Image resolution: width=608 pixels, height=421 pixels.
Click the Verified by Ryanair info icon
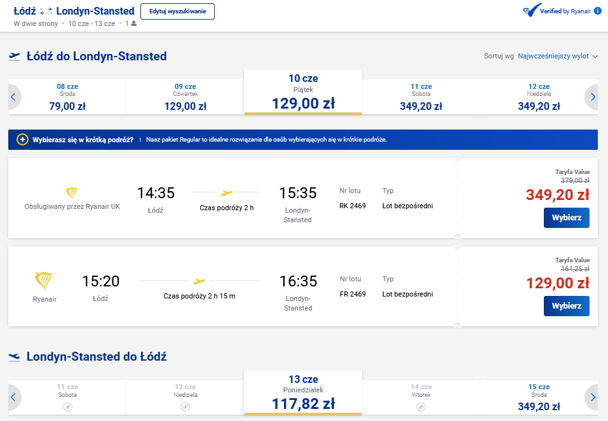click(x=598, y=11)
